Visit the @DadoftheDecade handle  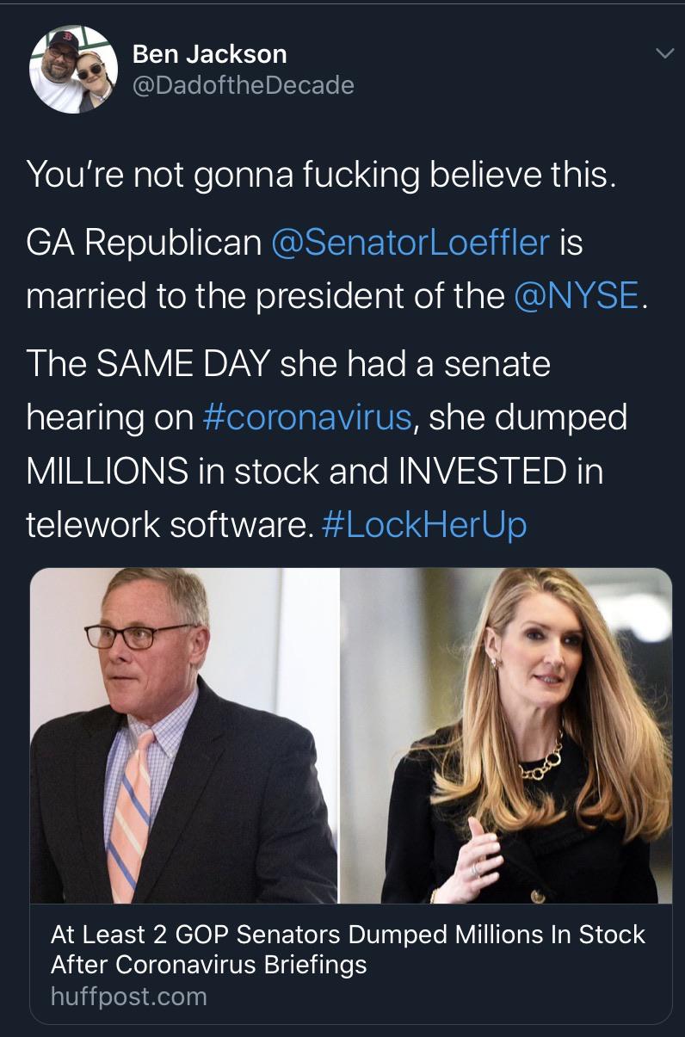click(x=243, y=84)
